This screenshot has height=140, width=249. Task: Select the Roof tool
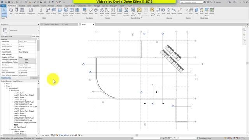pyautogui.click(x=48, y=11)
